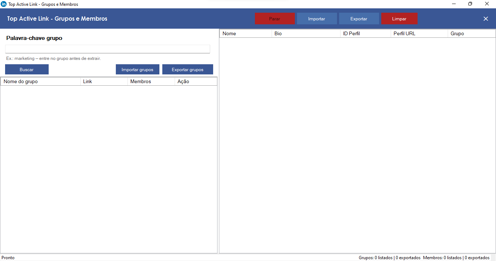The width and height of the screenshot is (496, 261).
Task: Close the panel with the white X
Action: [486, 19]
